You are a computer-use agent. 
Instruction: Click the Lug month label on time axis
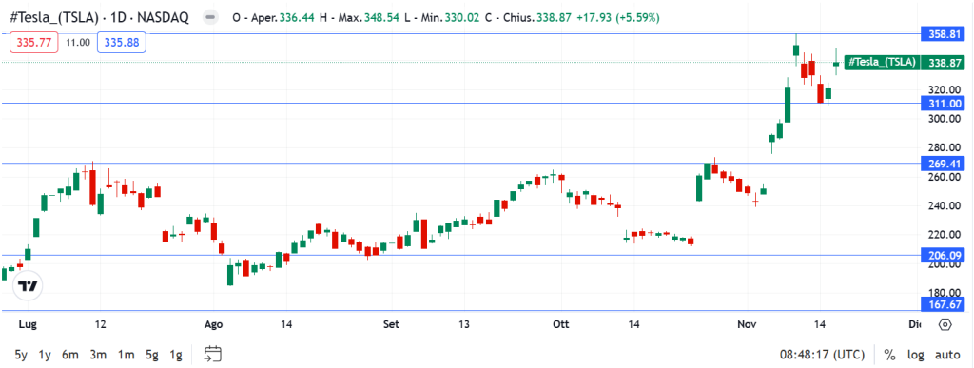28,324
